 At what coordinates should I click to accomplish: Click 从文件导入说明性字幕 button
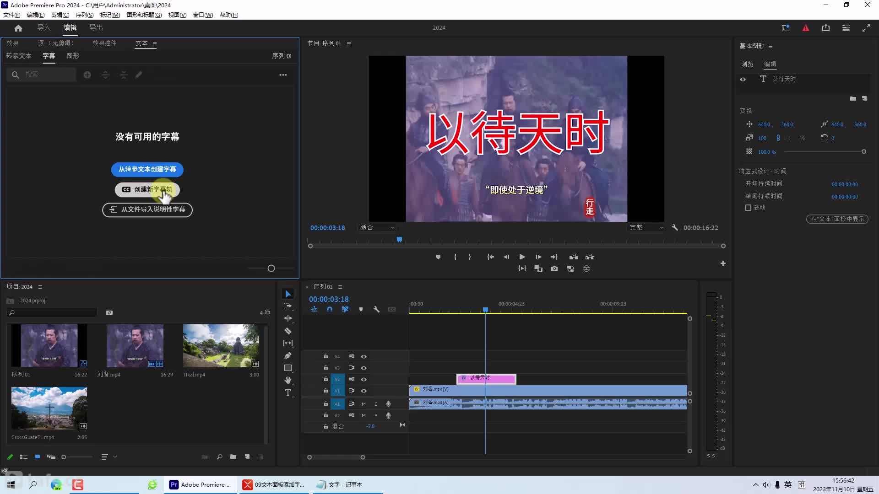point(147,209)
